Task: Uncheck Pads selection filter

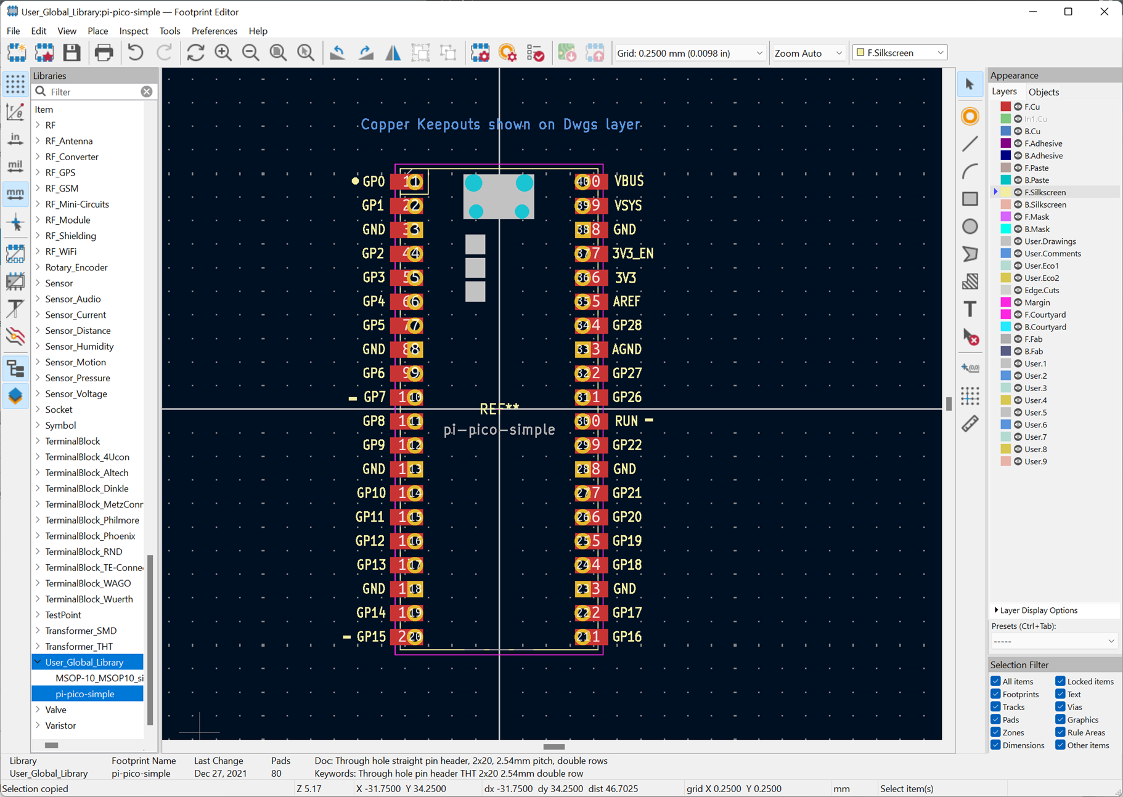Action: tap(995, 719)
